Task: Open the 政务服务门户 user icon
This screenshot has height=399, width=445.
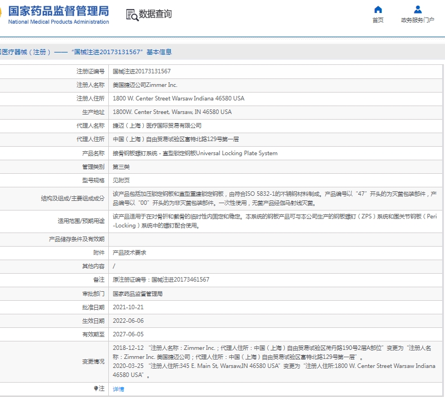Action: 418,10
